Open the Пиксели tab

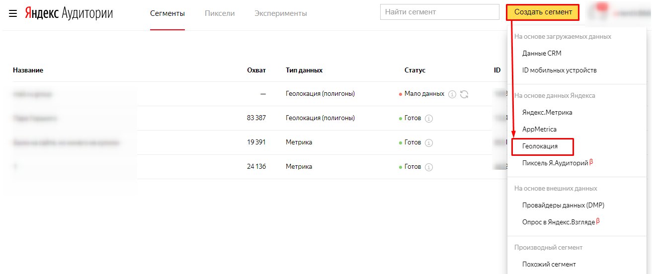[220, 13]
